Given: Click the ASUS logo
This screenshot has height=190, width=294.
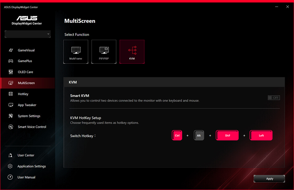Looking at the screenshot, I should pos(27,18).
